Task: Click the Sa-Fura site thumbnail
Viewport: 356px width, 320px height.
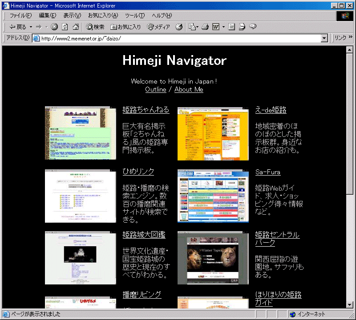Action: [x=213, y=196]
